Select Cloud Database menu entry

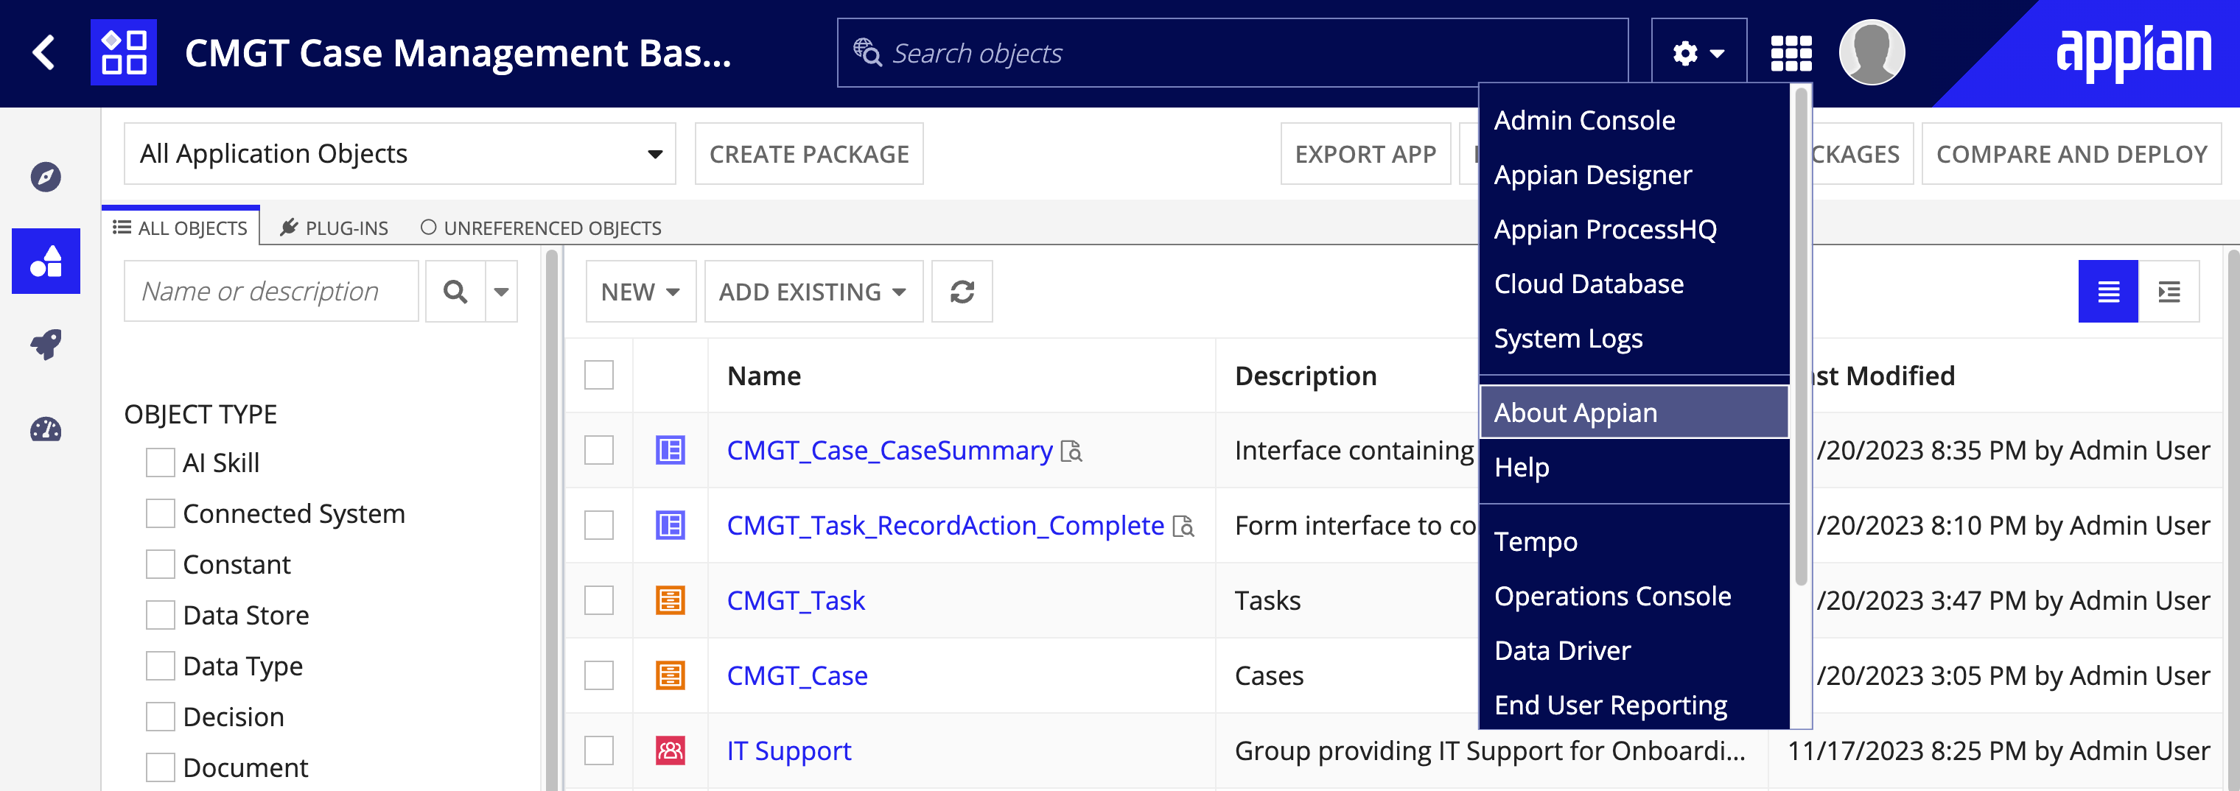tap(1634, 284)
